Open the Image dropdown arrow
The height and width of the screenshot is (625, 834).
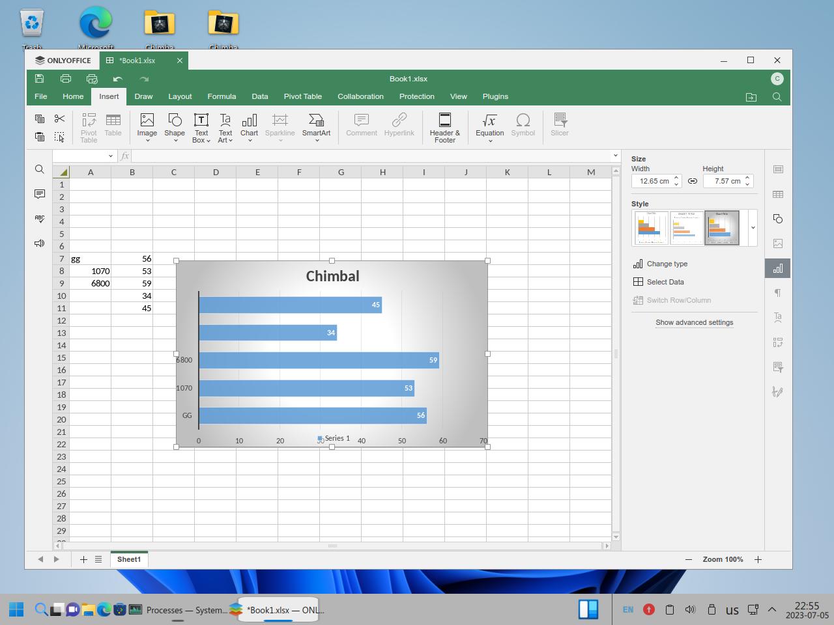point(147,141)
